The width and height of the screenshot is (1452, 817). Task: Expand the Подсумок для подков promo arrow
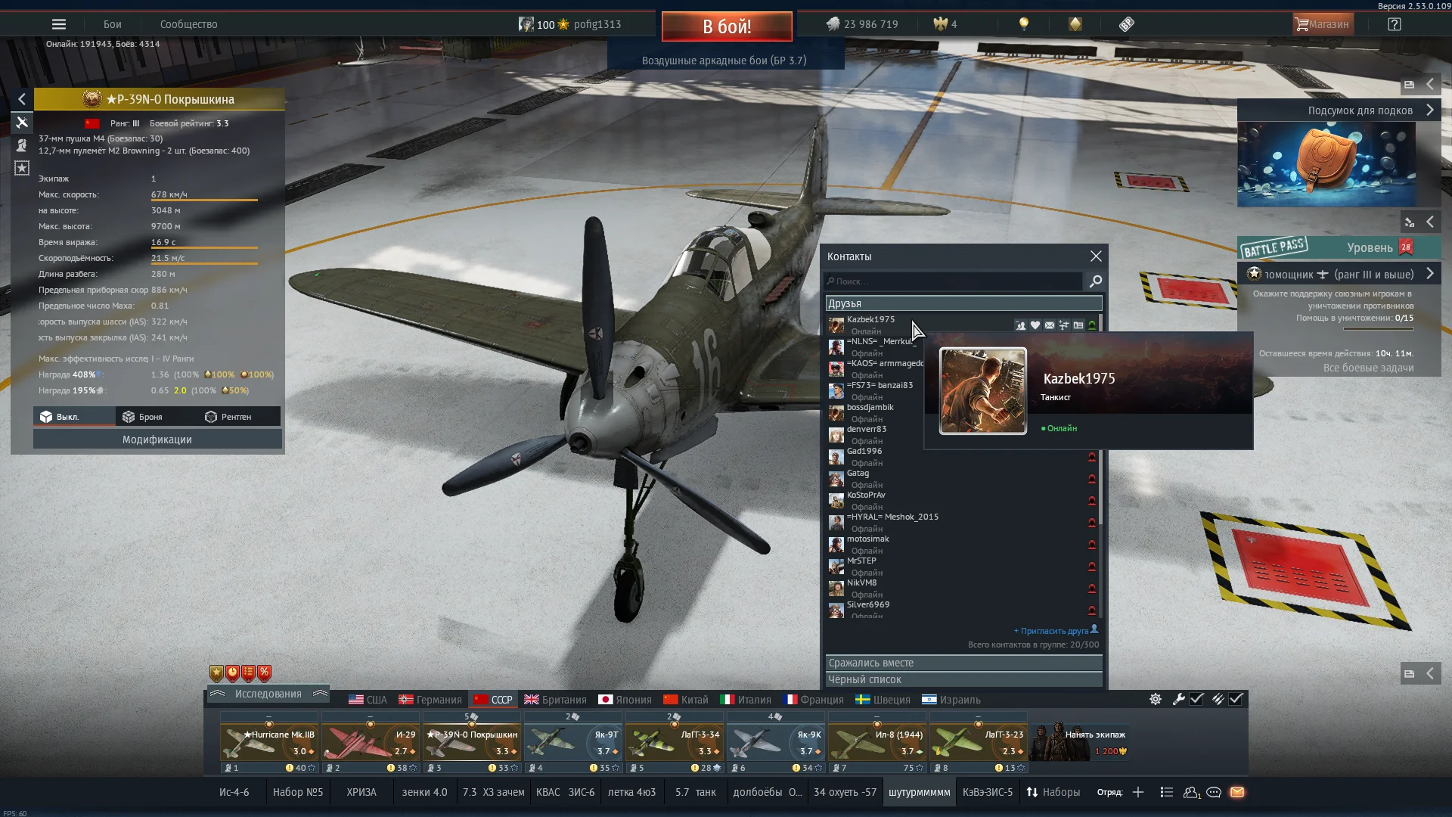click(x=1429, y=110)
